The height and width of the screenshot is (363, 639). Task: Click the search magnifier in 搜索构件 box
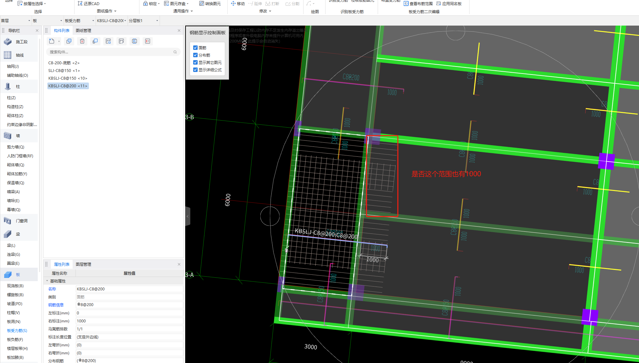[175, 52]
